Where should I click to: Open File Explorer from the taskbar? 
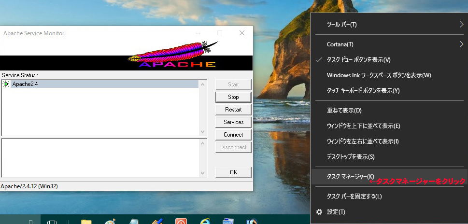[86, 221]
